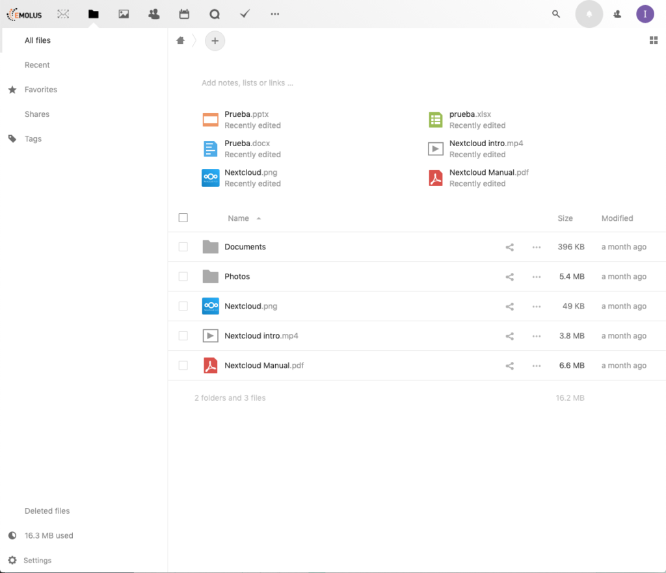Select the Nextcloud Manual.pdf checkbox

(183, 366)
